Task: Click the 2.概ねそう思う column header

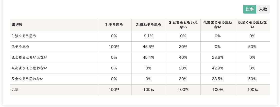Action: tap(148, 25)
